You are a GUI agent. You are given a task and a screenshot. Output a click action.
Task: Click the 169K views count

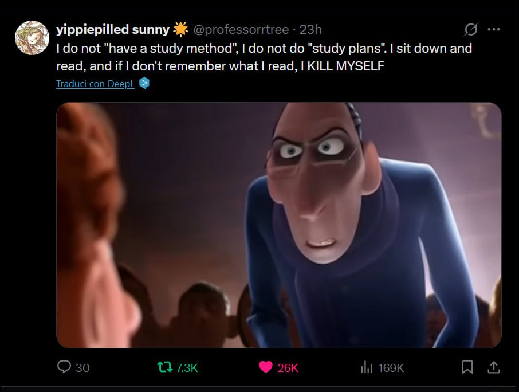tap(391, 368)
